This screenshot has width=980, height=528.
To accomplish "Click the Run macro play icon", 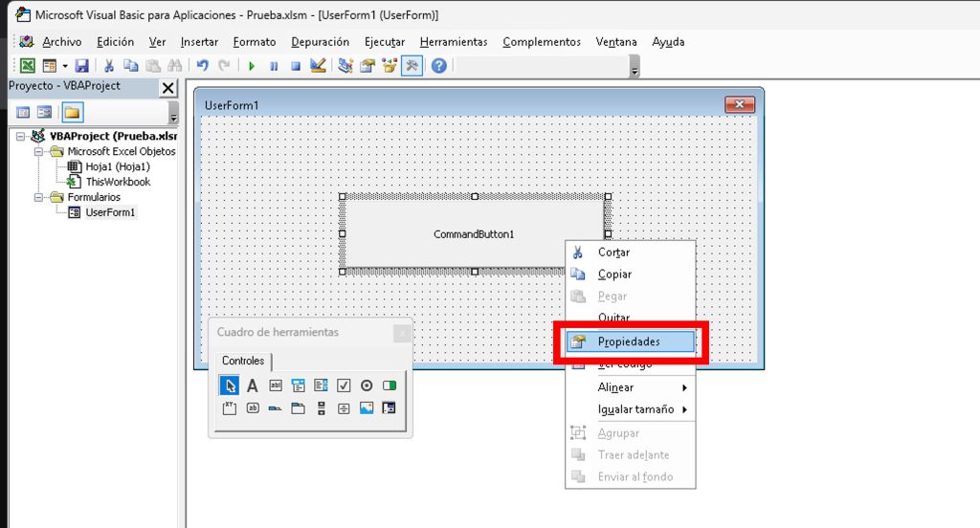I will 252,66.
